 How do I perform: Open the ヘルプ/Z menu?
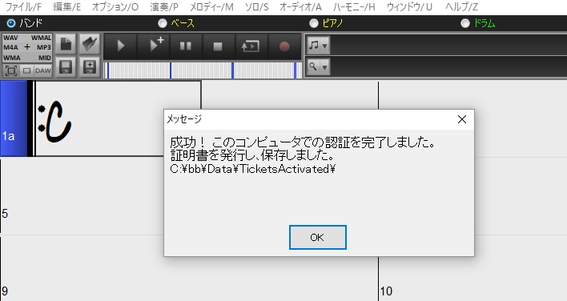[462, 7]
